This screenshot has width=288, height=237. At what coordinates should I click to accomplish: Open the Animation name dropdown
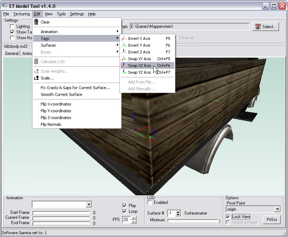[89, 204]
